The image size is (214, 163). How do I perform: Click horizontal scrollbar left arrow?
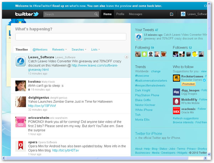(4, 158)
